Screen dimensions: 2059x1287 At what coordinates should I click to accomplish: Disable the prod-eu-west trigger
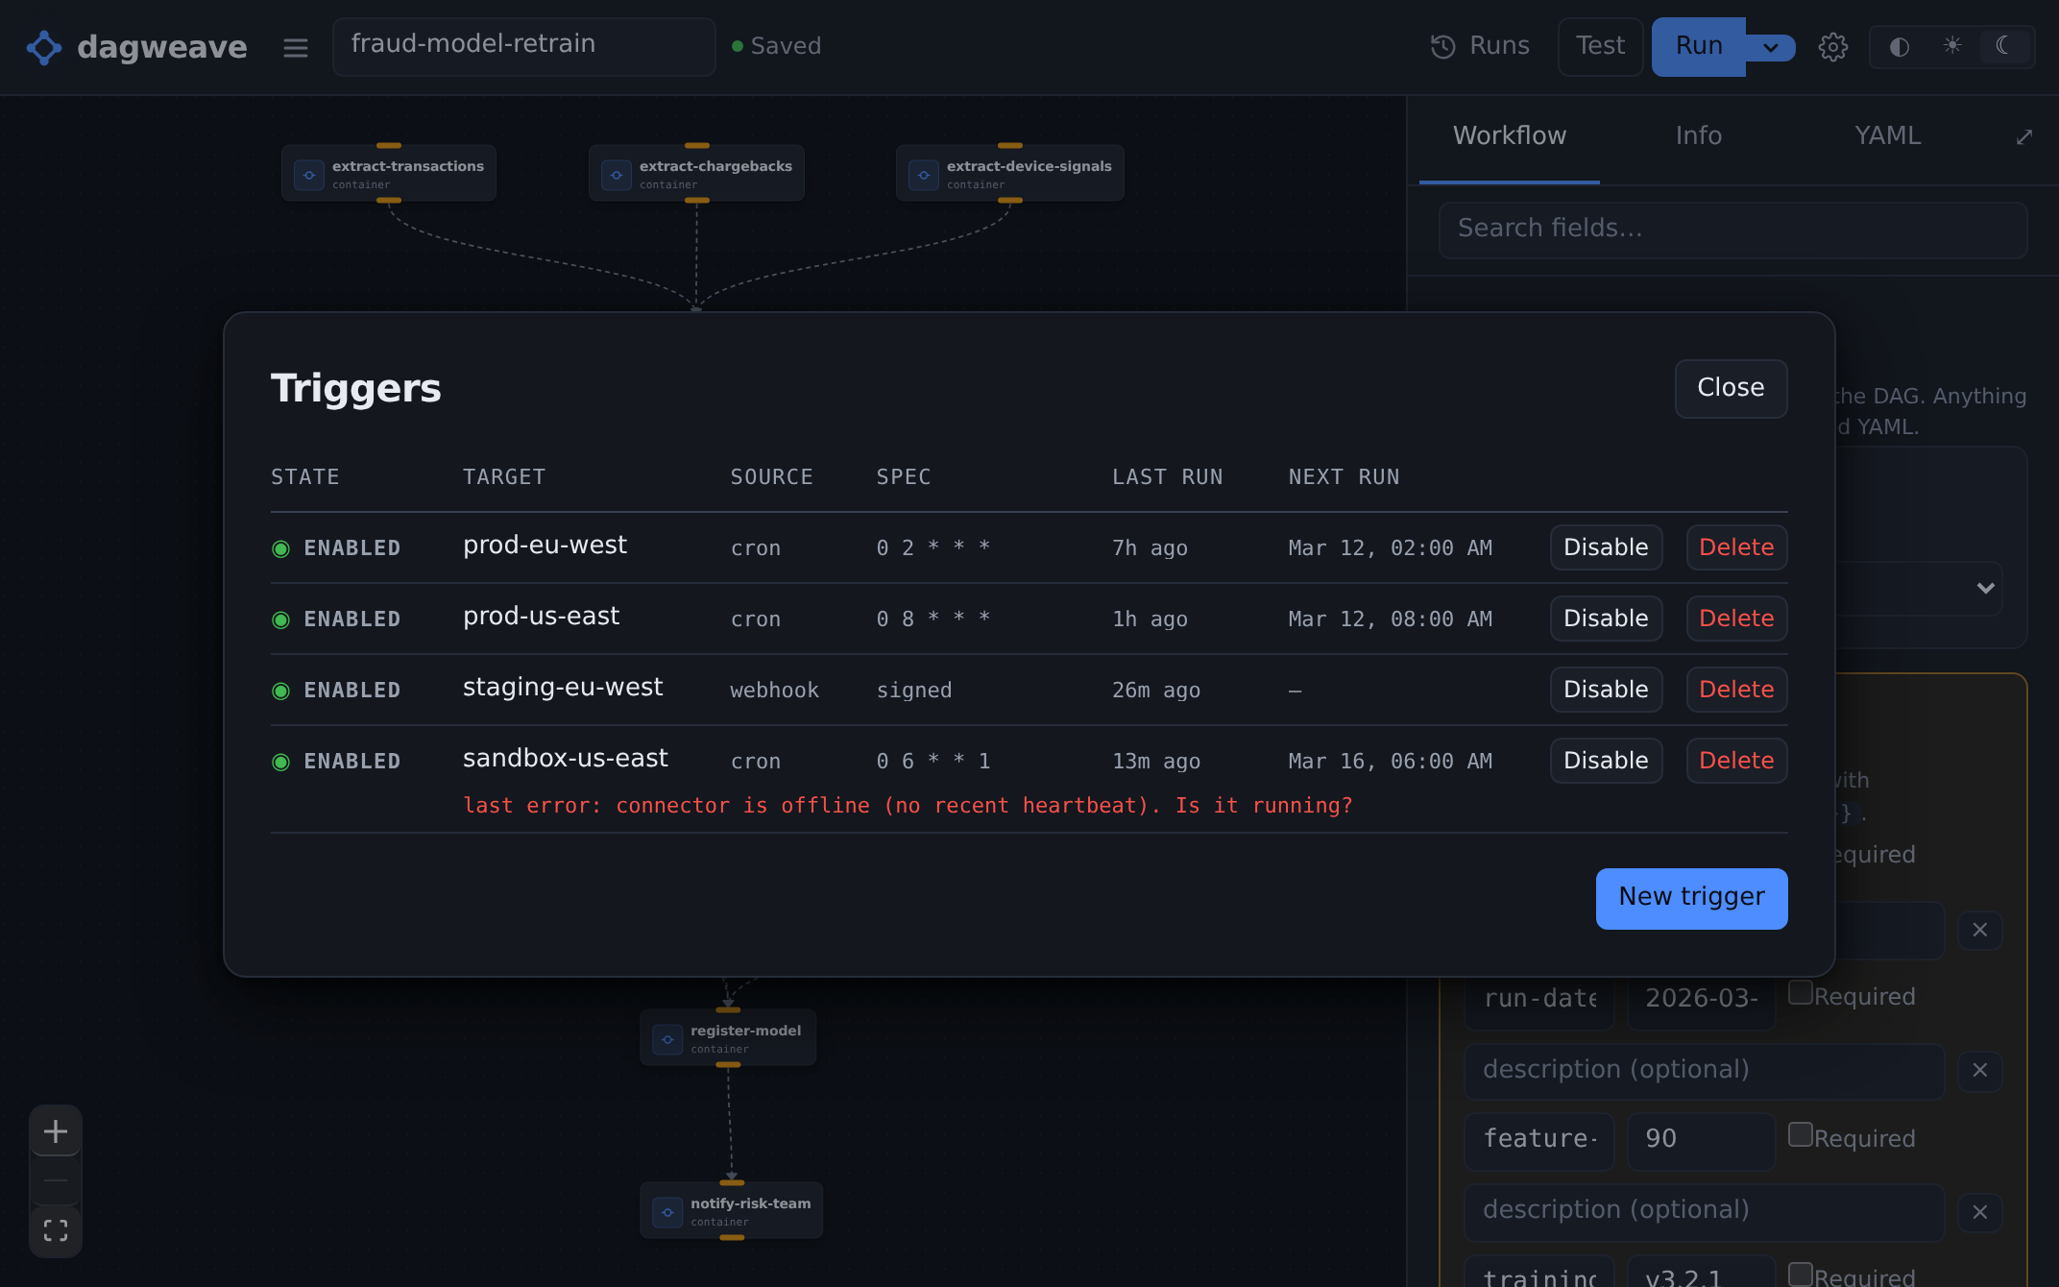1606,547
